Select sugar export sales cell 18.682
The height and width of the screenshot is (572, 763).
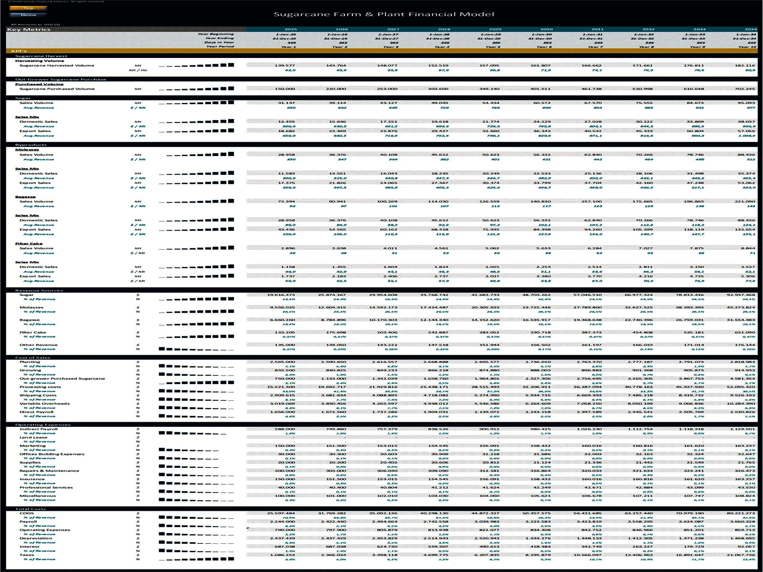point(286,131)
